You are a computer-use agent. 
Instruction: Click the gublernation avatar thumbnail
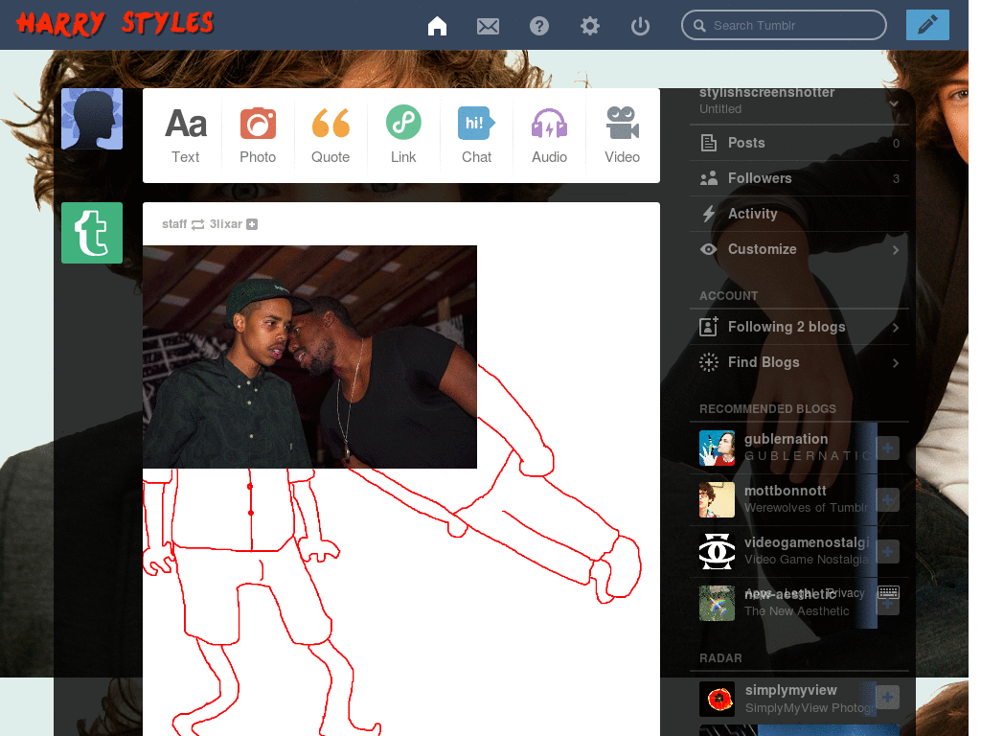point(717,448)
